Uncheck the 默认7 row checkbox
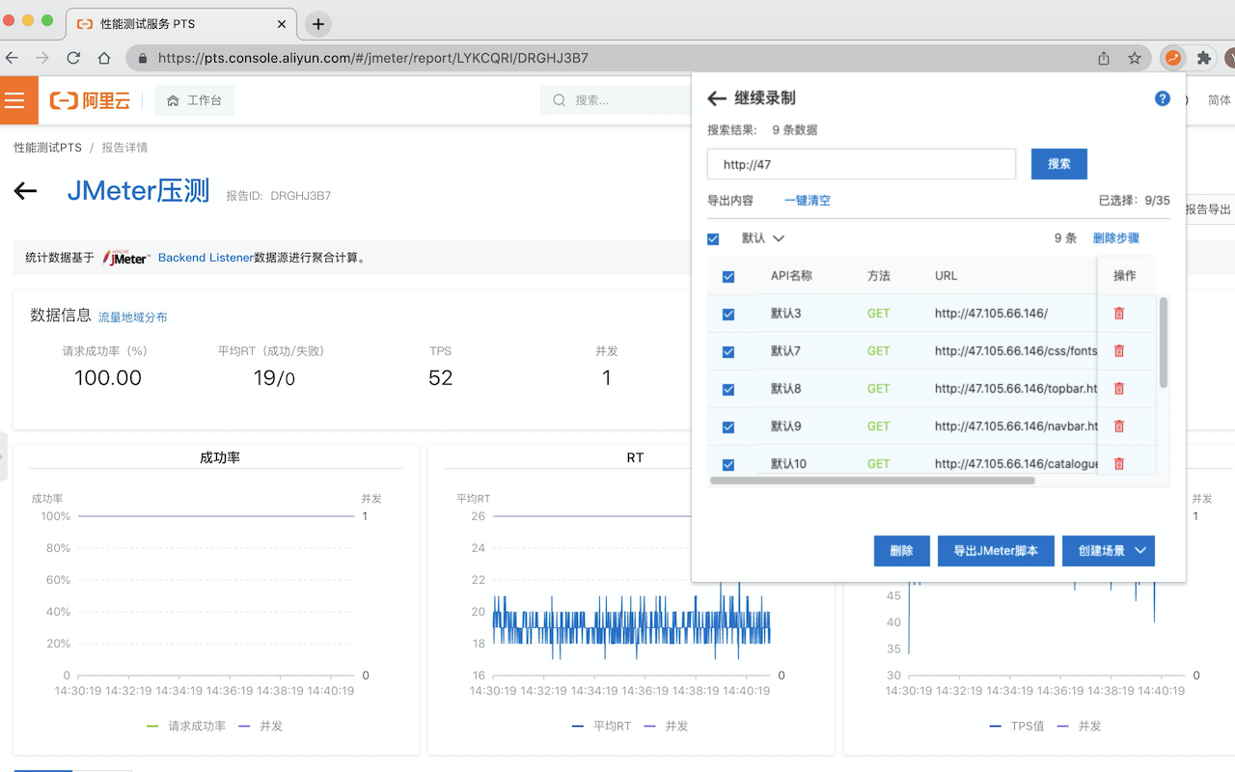 point(728,351)
